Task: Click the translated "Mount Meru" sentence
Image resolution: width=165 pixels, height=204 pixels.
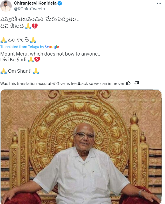Action: 50,54
